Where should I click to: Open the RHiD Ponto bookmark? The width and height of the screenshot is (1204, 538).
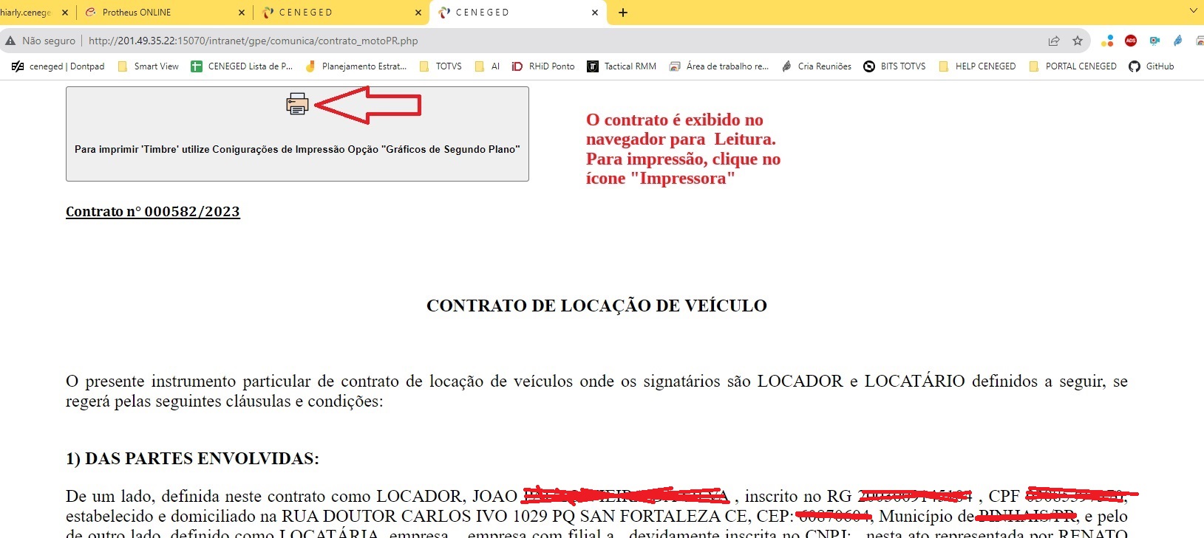pos(543,66)
